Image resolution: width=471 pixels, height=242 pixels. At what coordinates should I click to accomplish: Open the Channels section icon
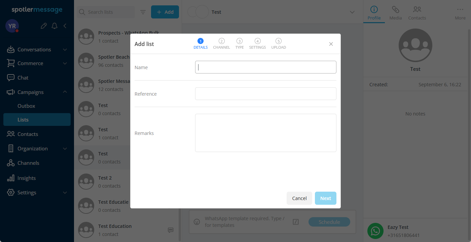coord(11,163)
